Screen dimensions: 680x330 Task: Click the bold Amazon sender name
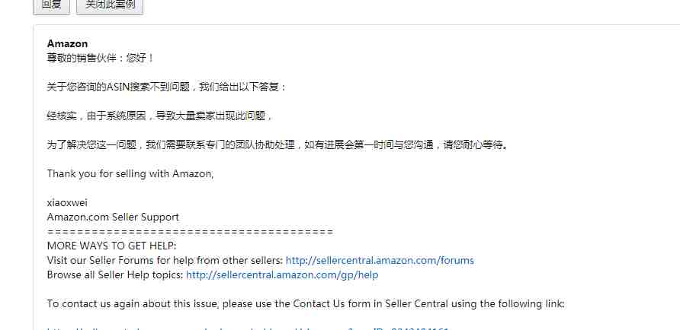pos(67,43)
